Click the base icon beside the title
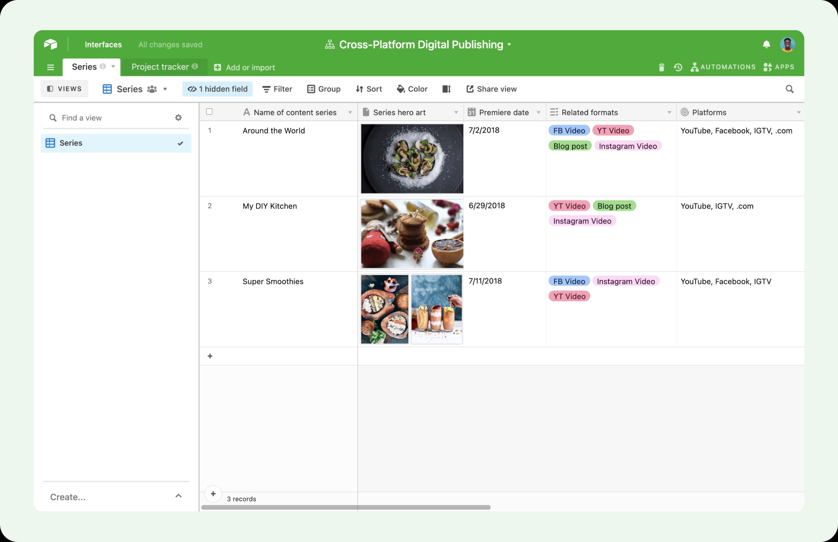This screenshot has height=542, width=838. [330, 45]
